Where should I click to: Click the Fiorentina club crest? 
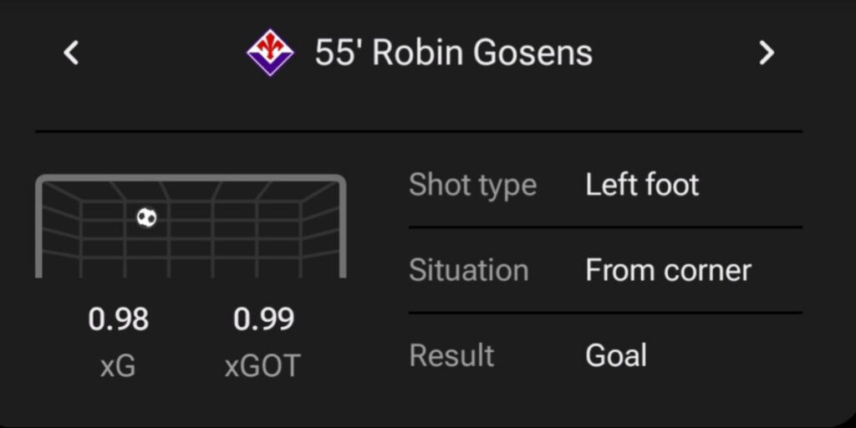point(270,53)
